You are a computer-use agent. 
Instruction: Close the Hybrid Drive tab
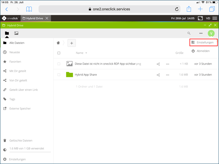(47, 18)
